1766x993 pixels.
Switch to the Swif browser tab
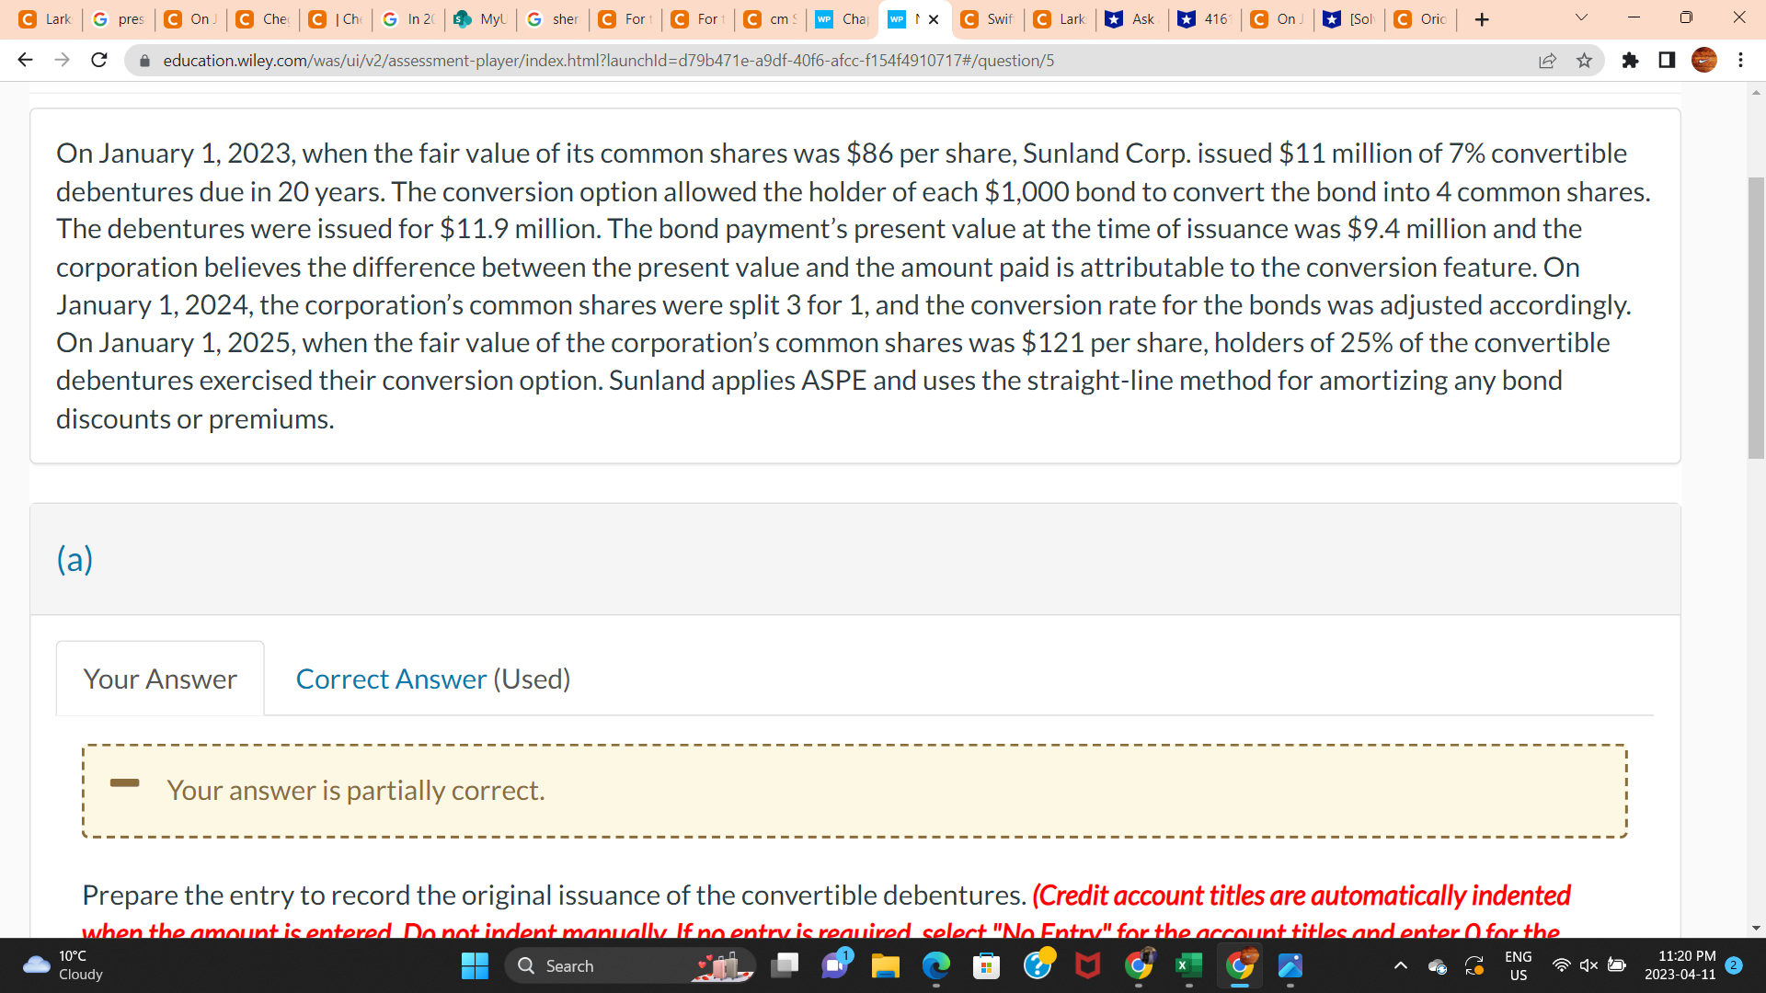coord(990,19)
